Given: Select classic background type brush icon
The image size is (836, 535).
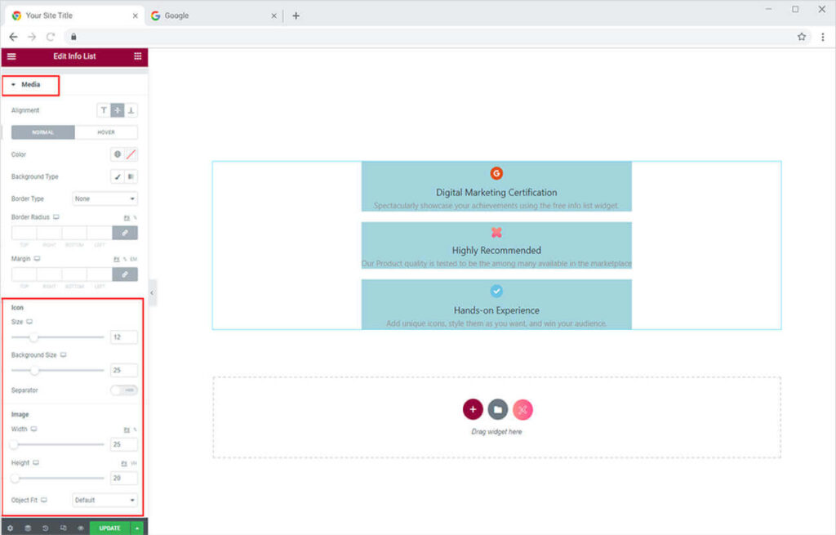Looking at the screenshot, I should (x=118, y=176).
